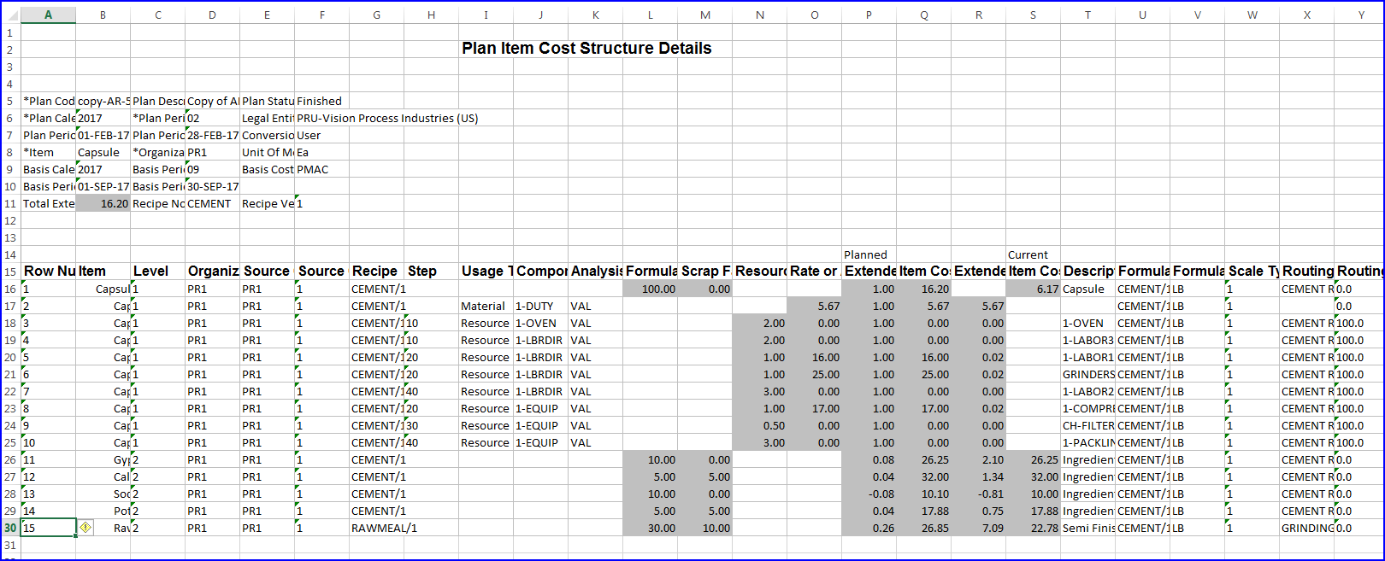
Task: Click the '01-SEP-17' basis period cell
Action: [x=103, y=186]
